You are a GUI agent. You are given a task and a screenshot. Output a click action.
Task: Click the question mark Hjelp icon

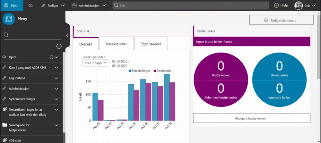276,5
